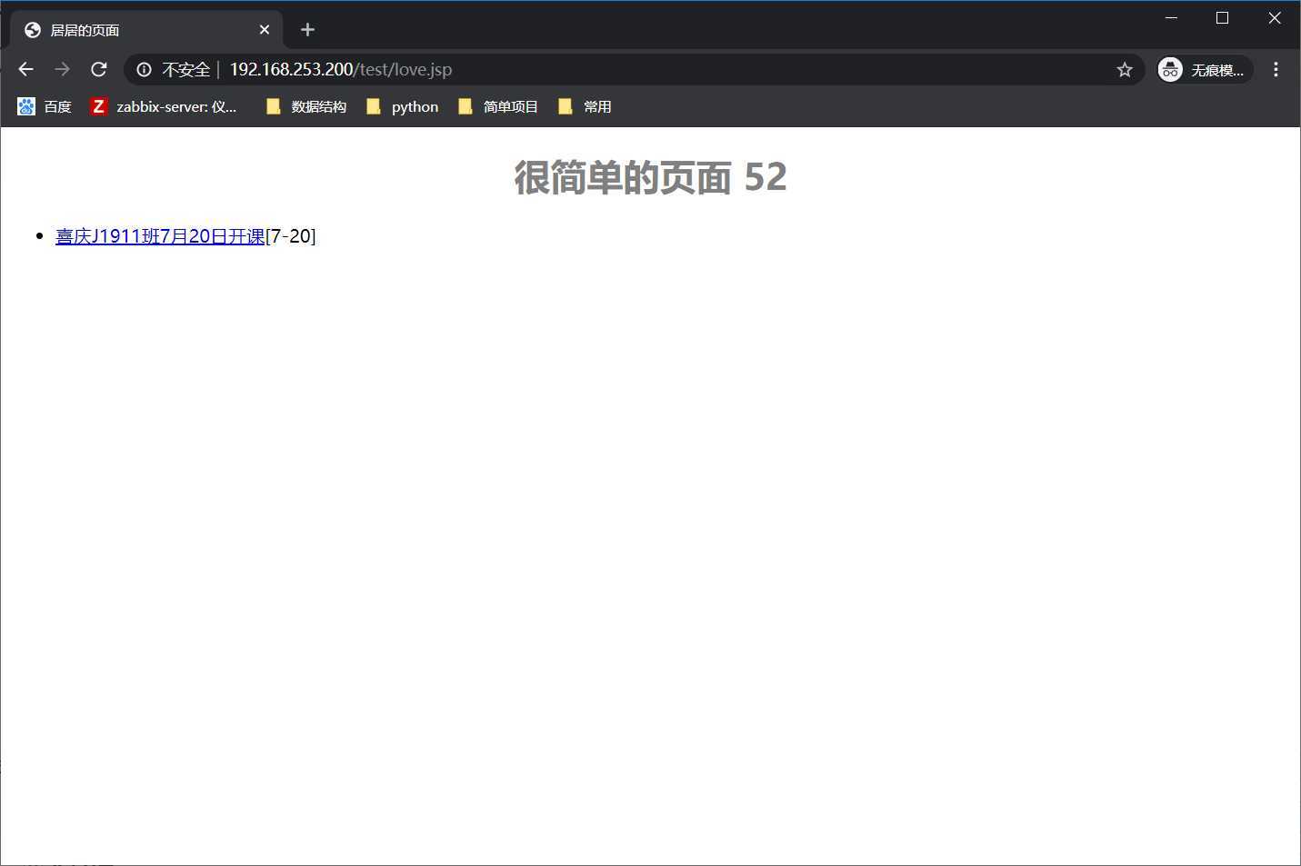Open the 数据结构 bookmarks folder

point(305,106)
